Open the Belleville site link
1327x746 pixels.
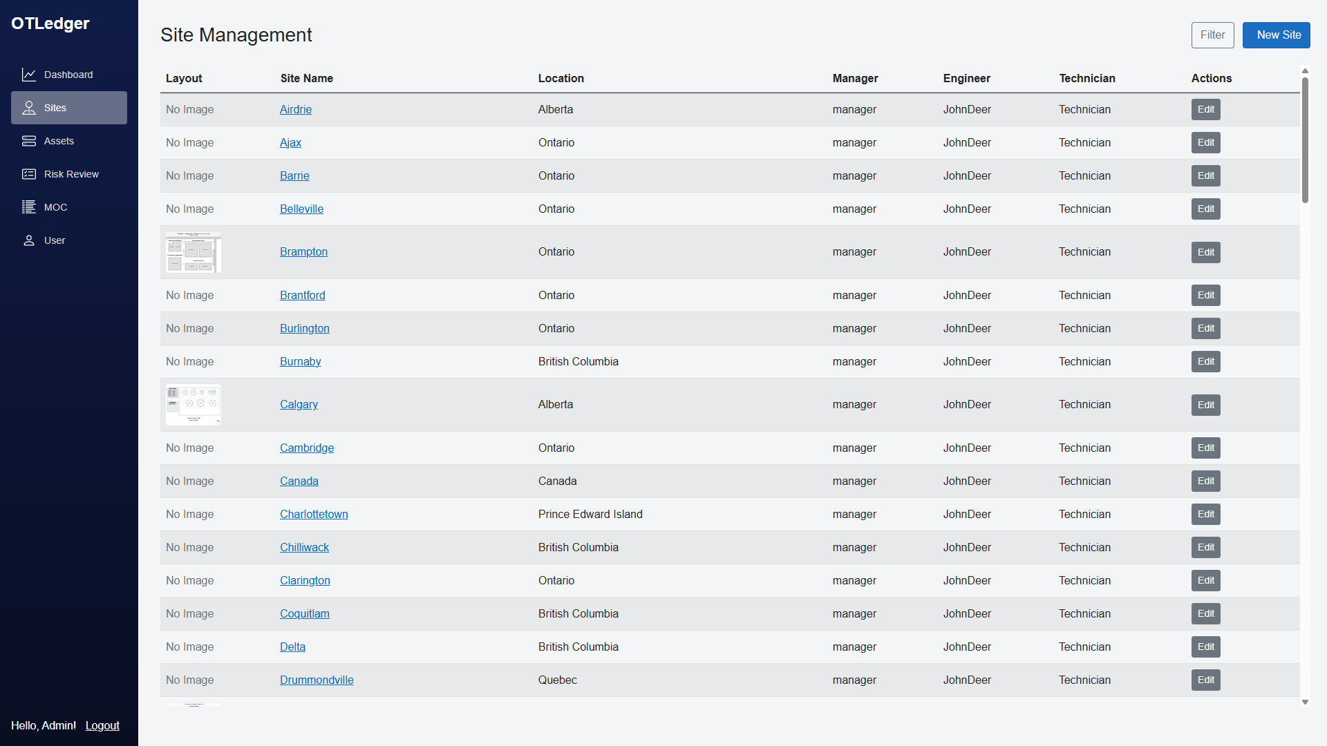tap(301, 209)
